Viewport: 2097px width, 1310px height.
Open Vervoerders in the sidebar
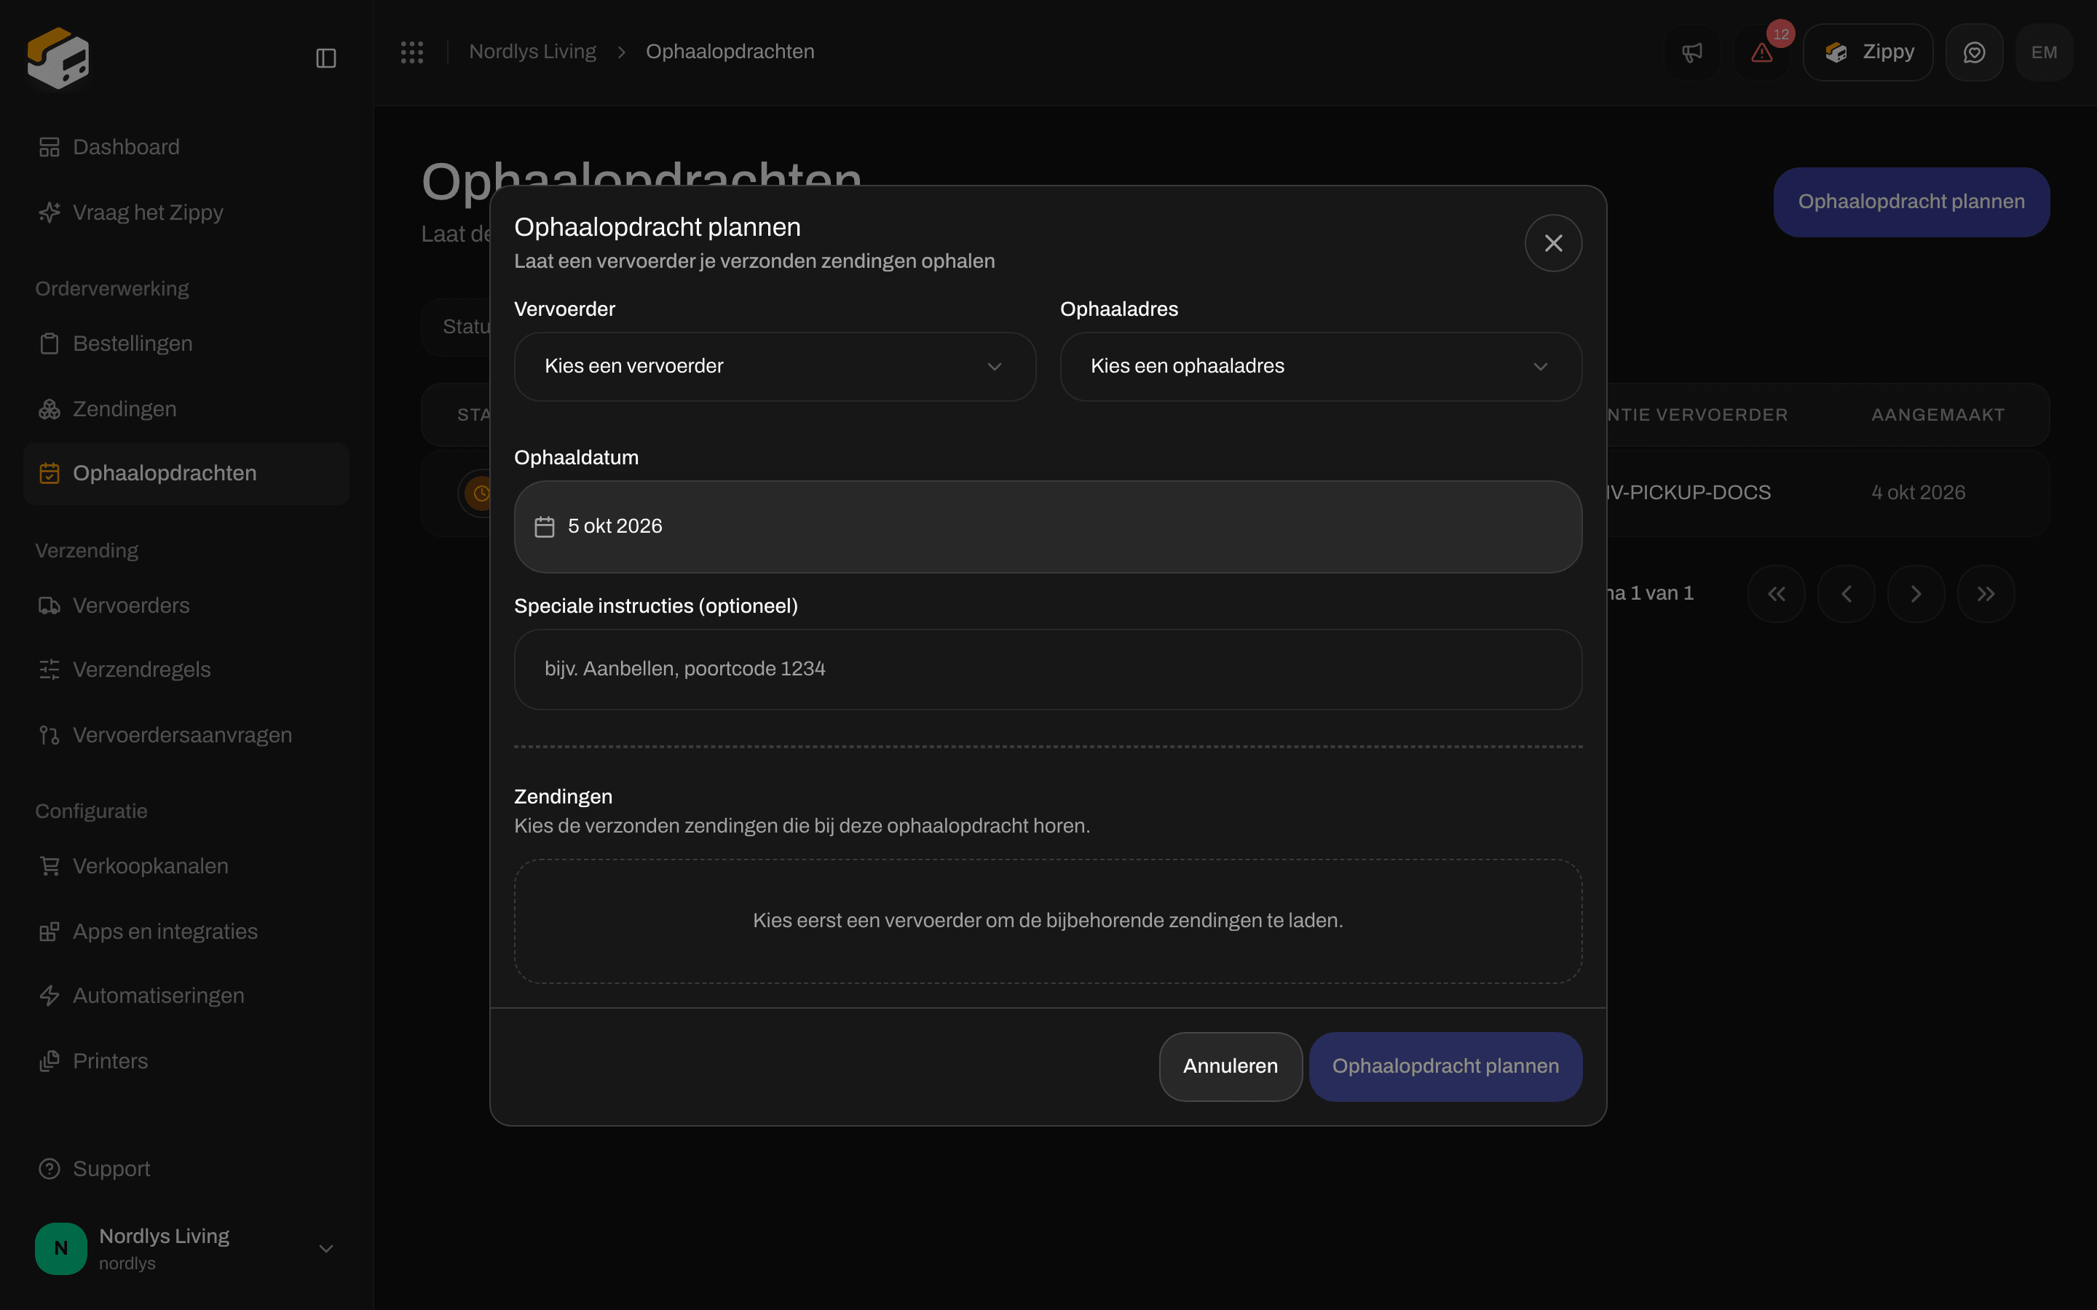pos(186,606)
